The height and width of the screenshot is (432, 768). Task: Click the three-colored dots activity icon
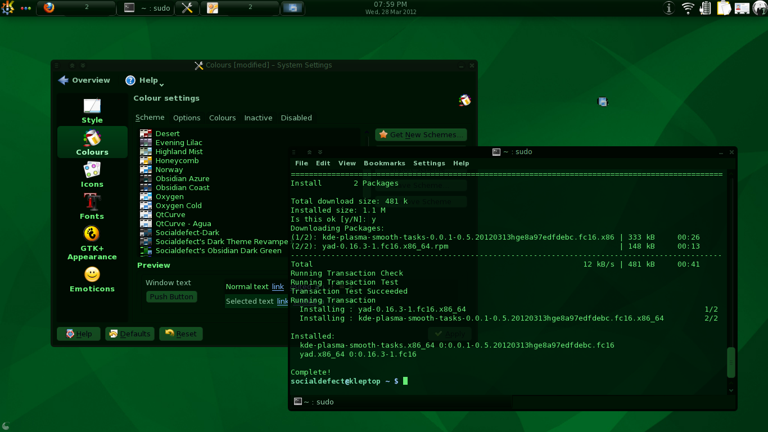(x=26, y=8)
